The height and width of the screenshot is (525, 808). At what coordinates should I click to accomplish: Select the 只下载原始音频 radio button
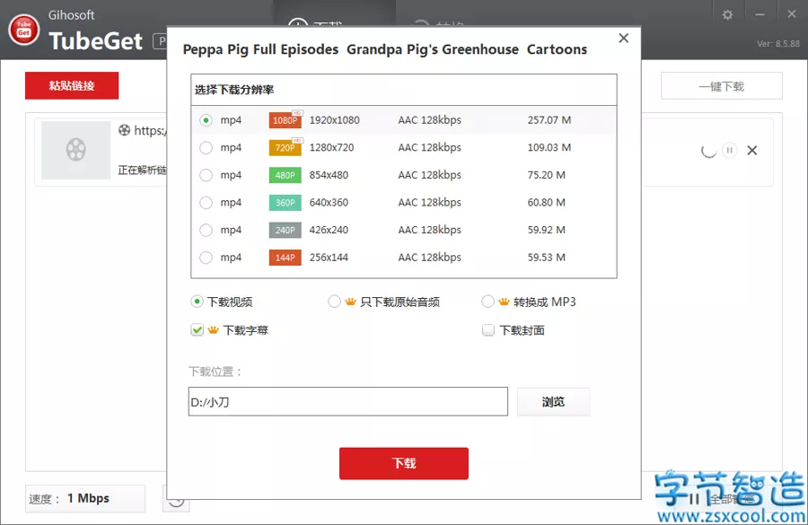334,302
